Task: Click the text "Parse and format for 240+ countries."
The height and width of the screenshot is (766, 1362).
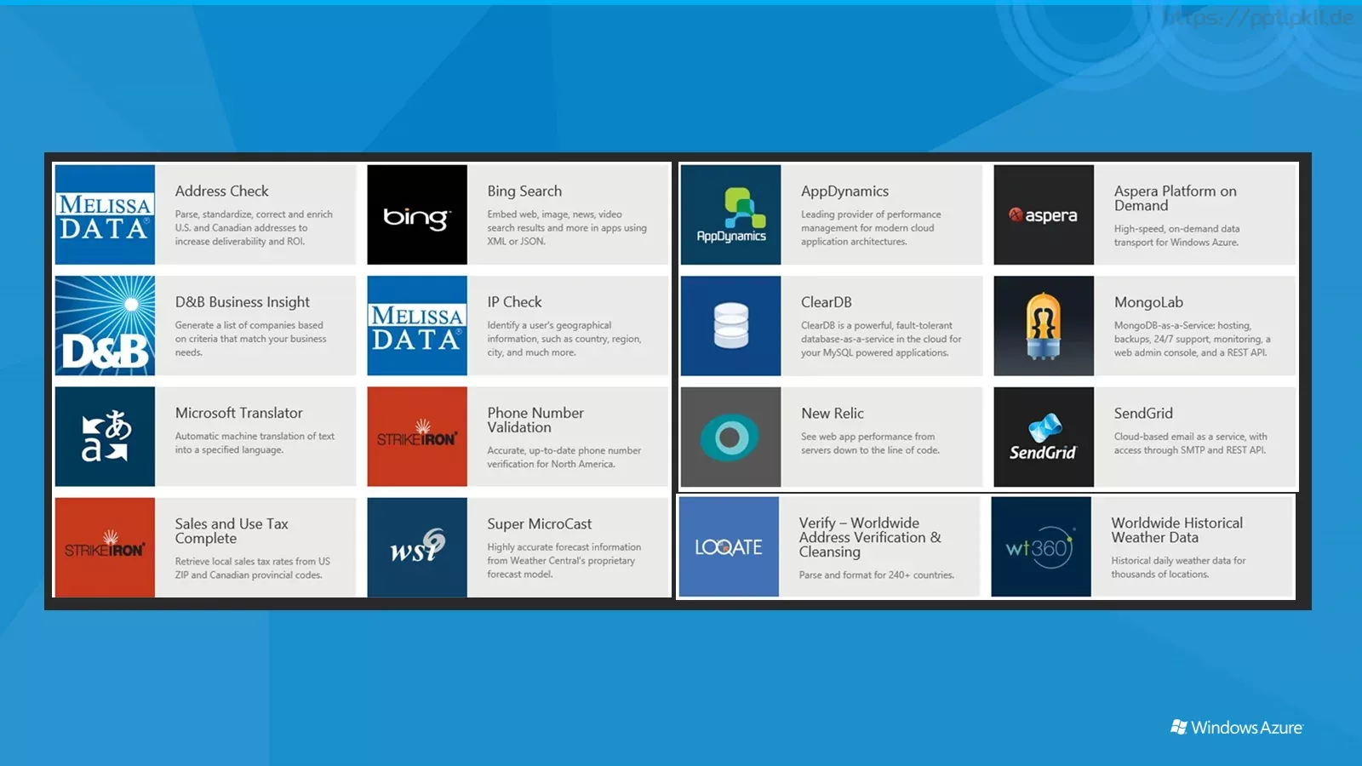Action: [877, 574]
